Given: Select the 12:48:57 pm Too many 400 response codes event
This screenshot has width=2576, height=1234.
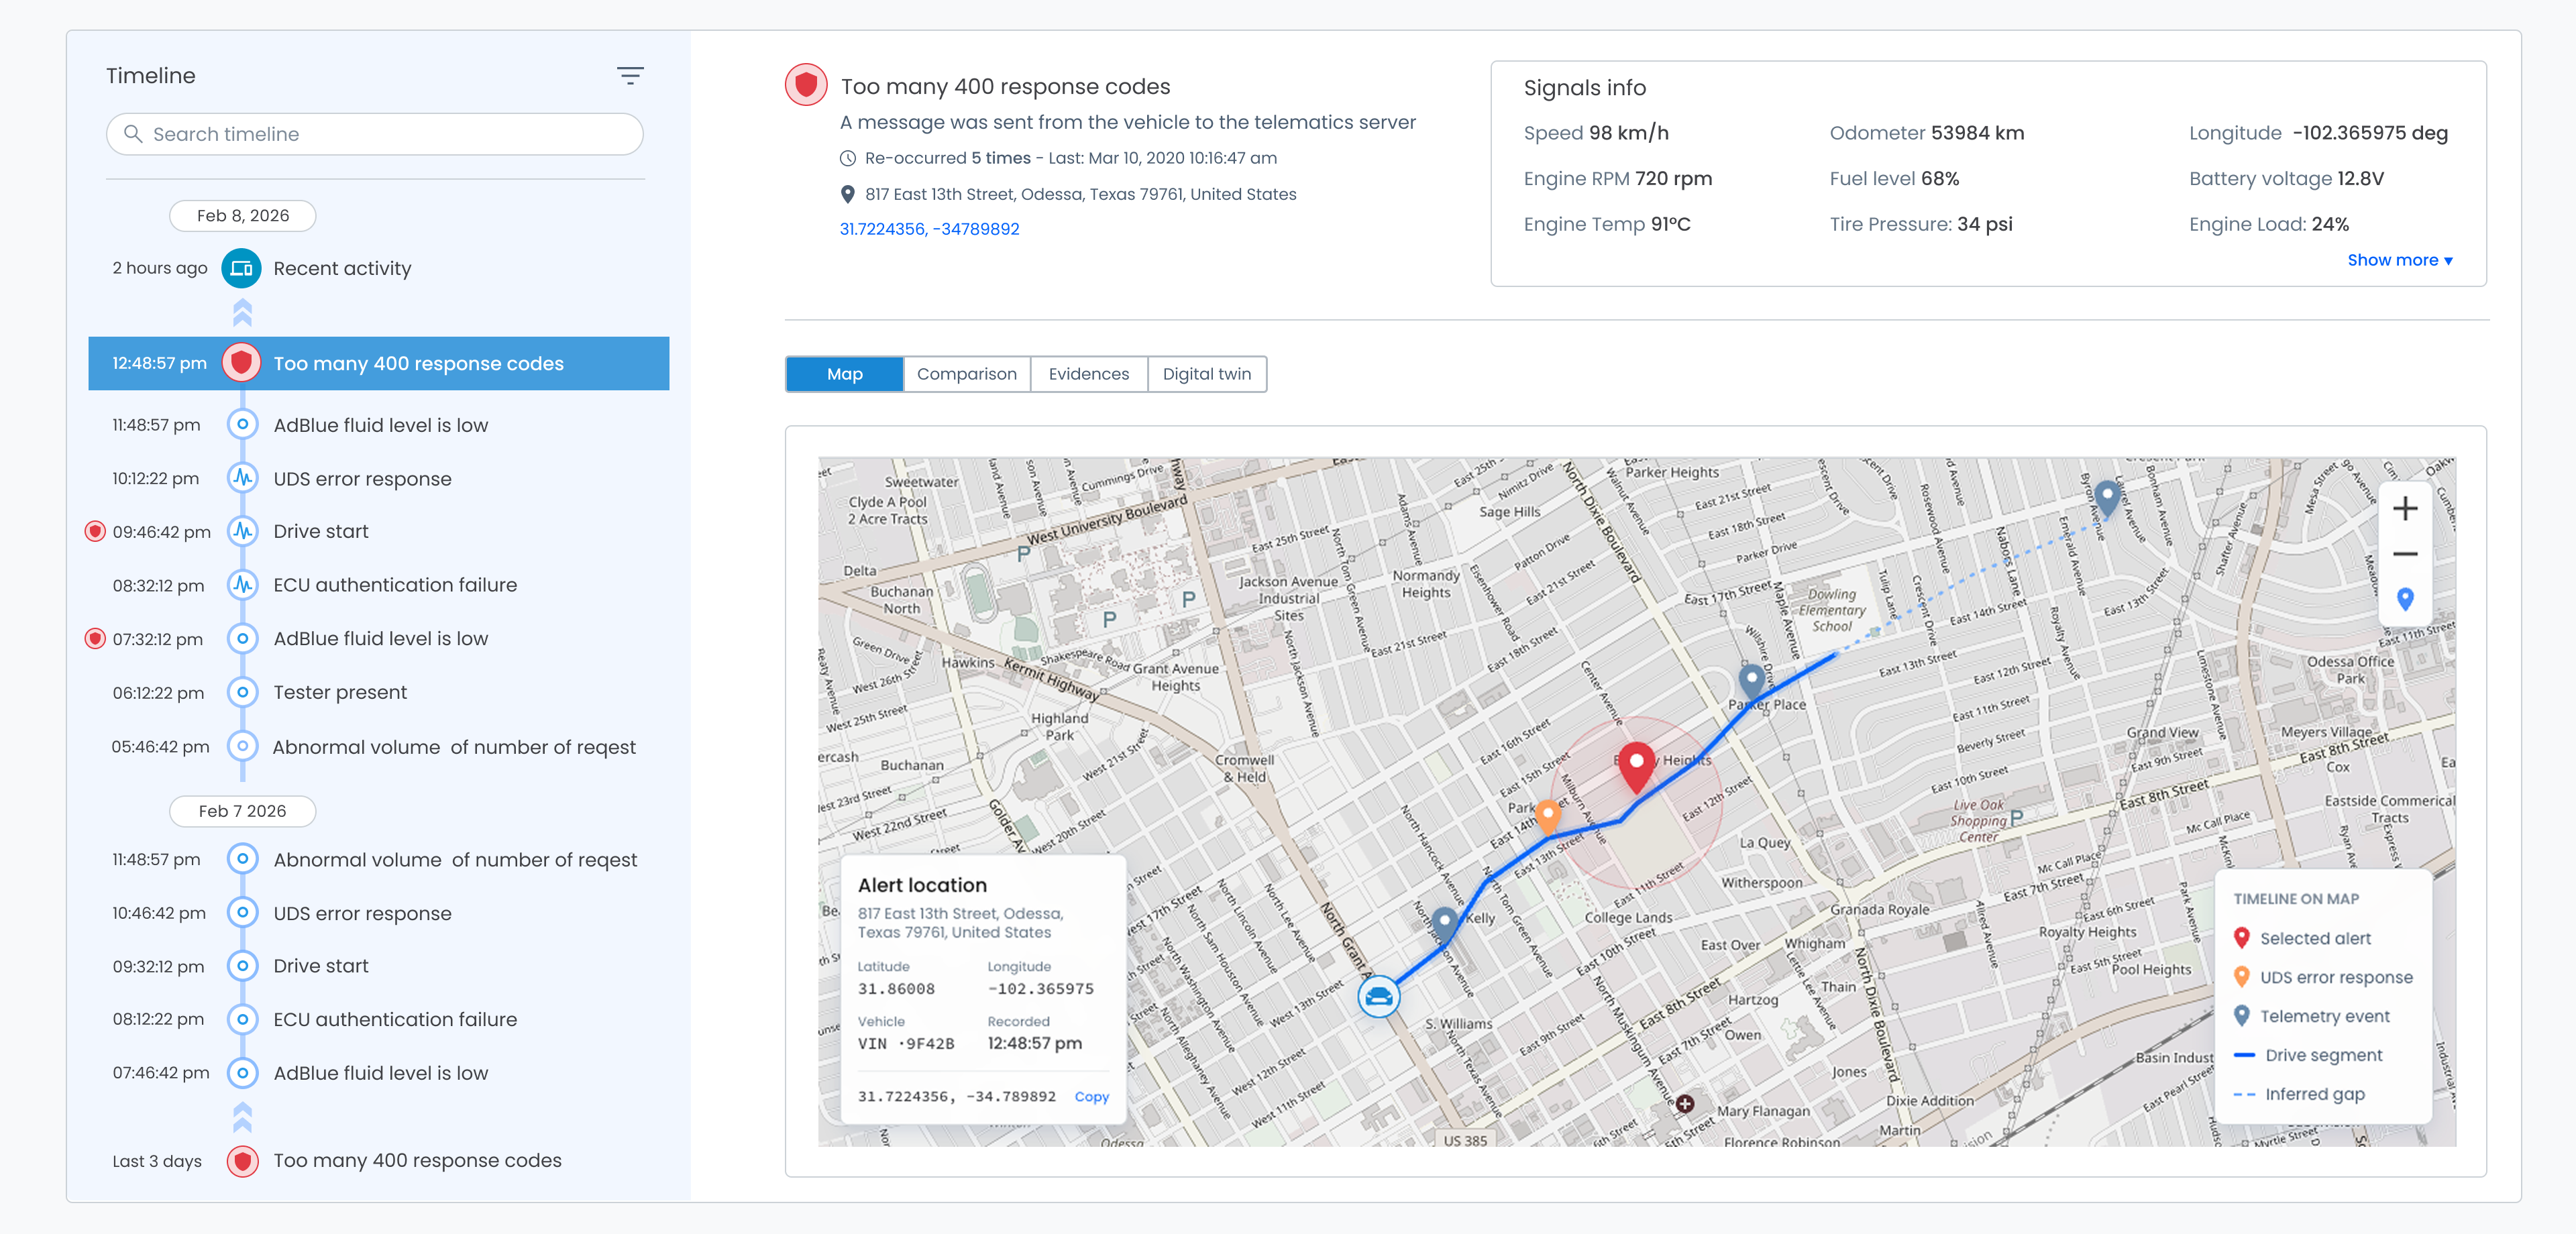Looking at the screenshot, I should 378,364.
